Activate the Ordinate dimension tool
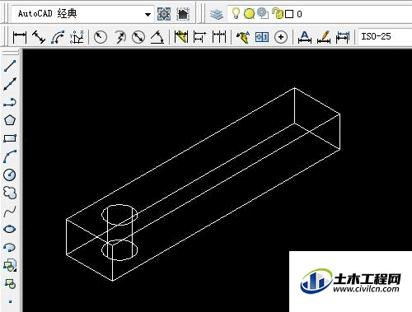The width and height of the screenshot is (412, 312). (77, 37)
